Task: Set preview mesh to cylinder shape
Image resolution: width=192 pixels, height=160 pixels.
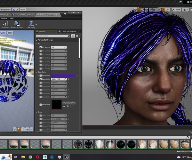Action: coord(15,129)
